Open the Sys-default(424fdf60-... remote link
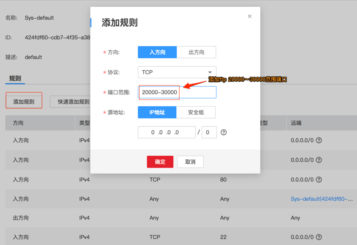The image size is (357, 245). point(322,199)
